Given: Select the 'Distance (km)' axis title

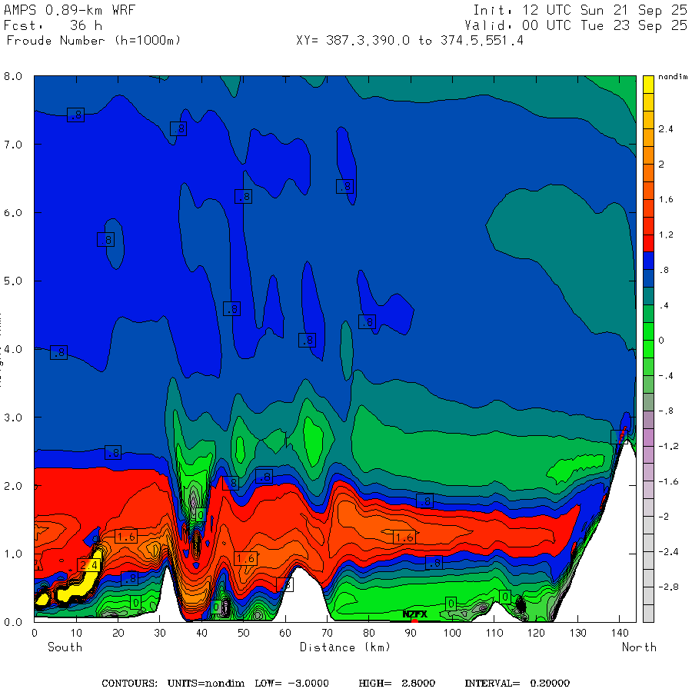Looking at the screenshot, I should (x=344, y=647).
